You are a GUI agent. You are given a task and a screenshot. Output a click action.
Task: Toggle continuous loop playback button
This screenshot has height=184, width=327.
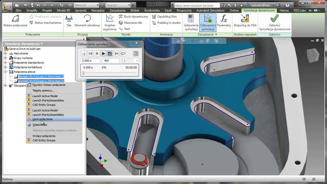(x=123, y=53)
